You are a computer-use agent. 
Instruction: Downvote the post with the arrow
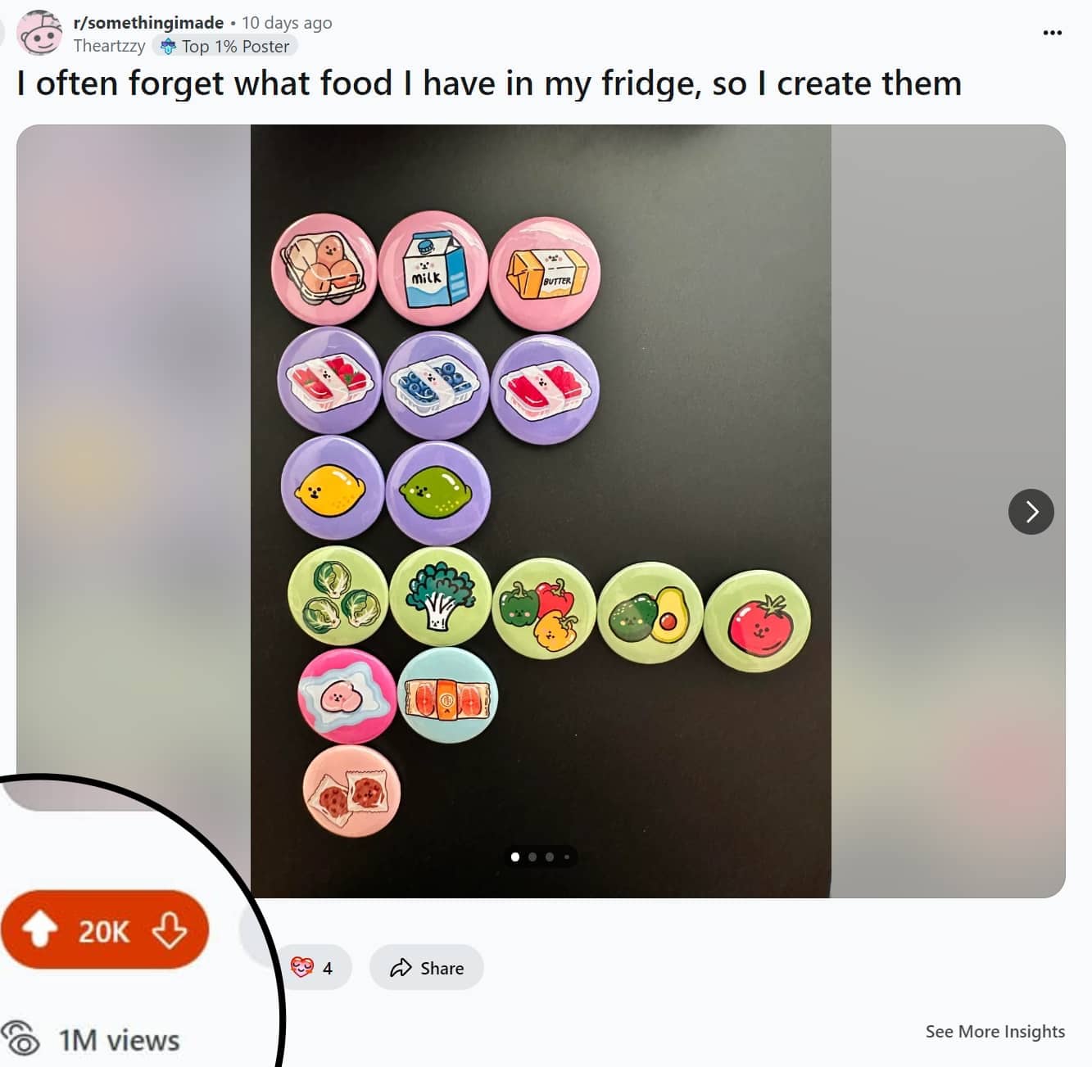point(170,930)
